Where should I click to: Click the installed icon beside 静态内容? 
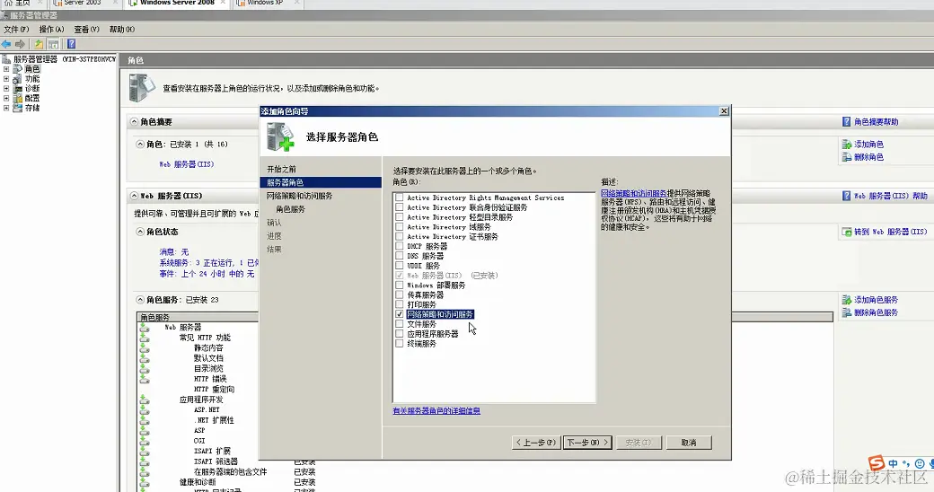pos(145,347)
